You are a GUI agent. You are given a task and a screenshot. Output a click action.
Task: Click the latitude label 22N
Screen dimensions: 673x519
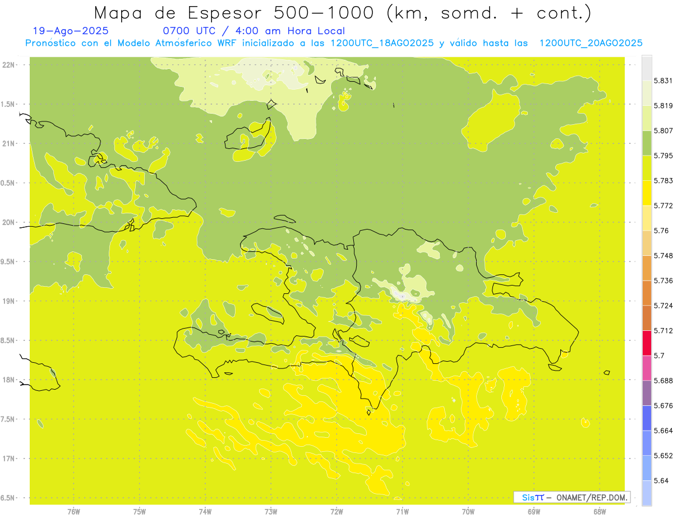[9, 64]
